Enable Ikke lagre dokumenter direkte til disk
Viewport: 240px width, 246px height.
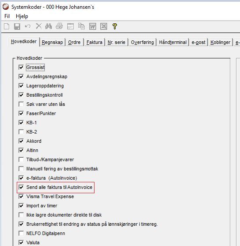[x=21, y=215]
